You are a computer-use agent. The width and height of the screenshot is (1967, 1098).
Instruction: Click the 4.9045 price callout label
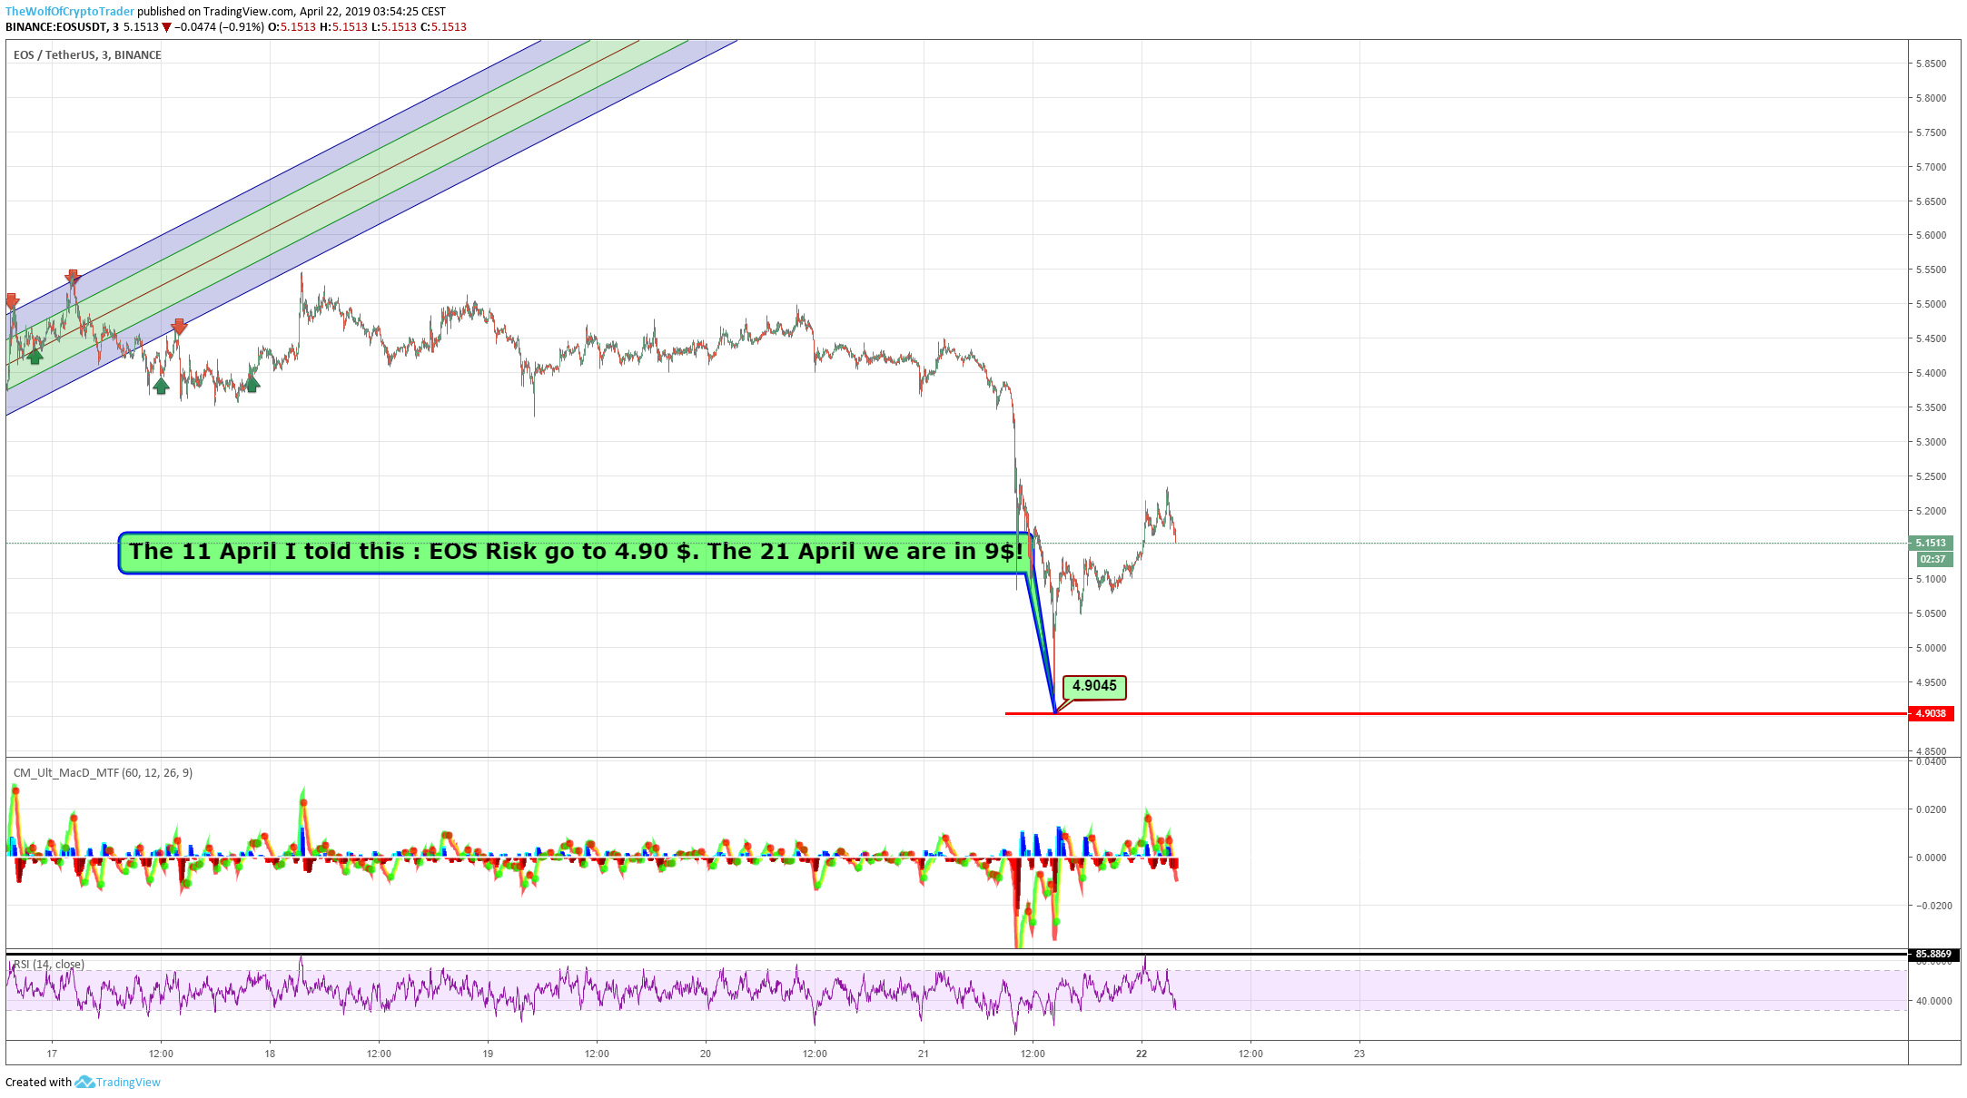tap(1094, 686)
